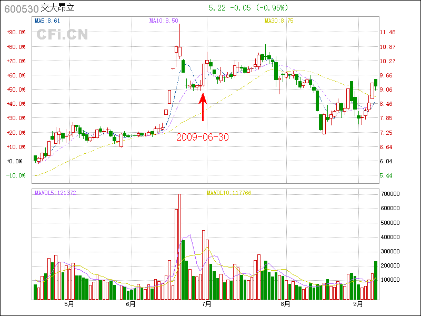Click the stock code 600530

[x=21, y=9]
